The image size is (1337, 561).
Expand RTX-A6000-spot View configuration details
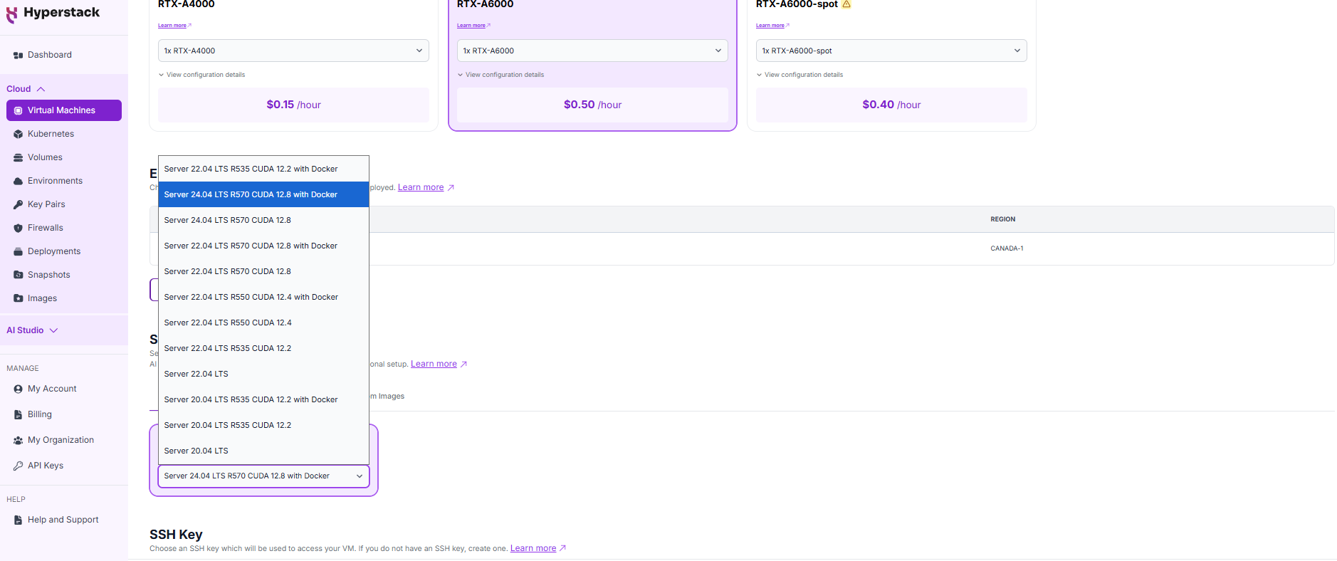click(799, 75)
